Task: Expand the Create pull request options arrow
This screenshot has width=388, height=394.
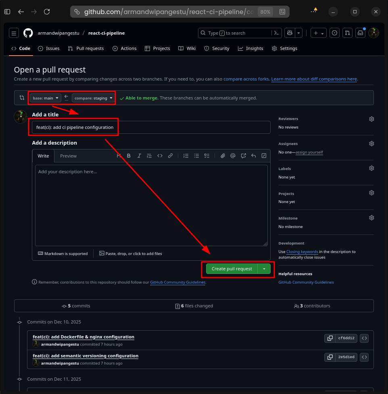Action: [264, 269]
